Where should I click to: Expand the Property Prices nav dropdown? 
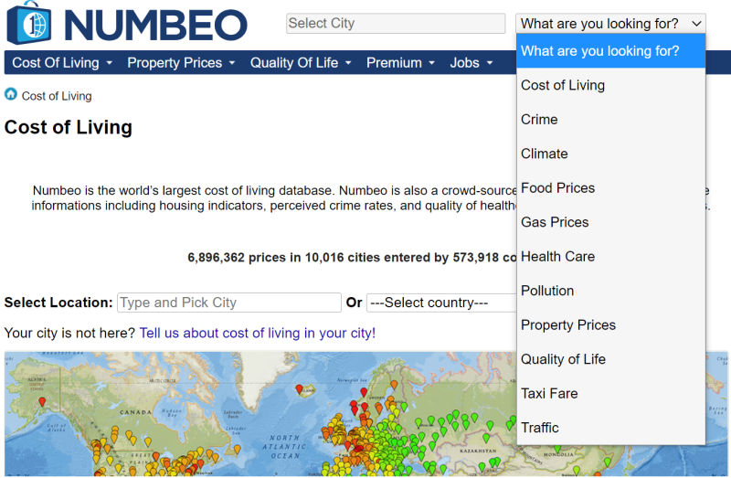tap(181, 62)
